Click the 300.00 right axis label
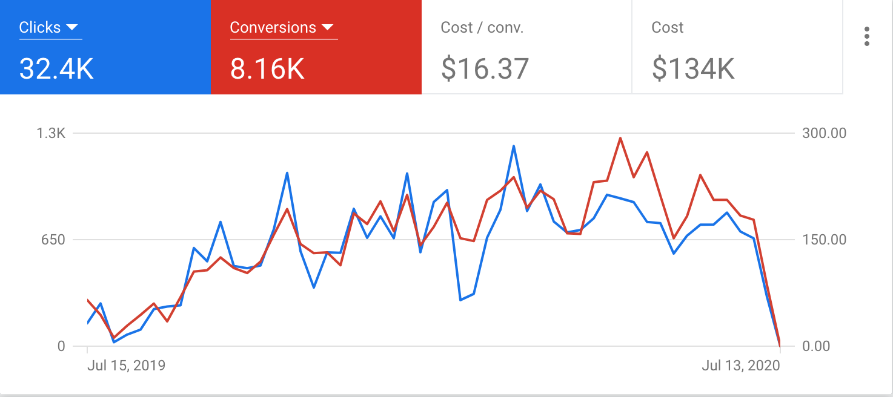The height and width of the screenshot is (397, 893). 824,133
